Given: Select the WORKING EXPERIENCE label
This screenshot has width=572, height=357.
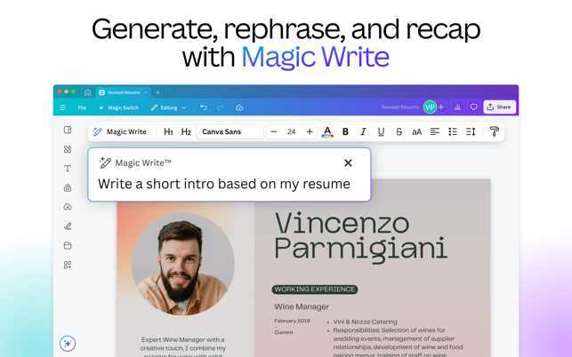Looking at the screenshot, I should point(314,290).
